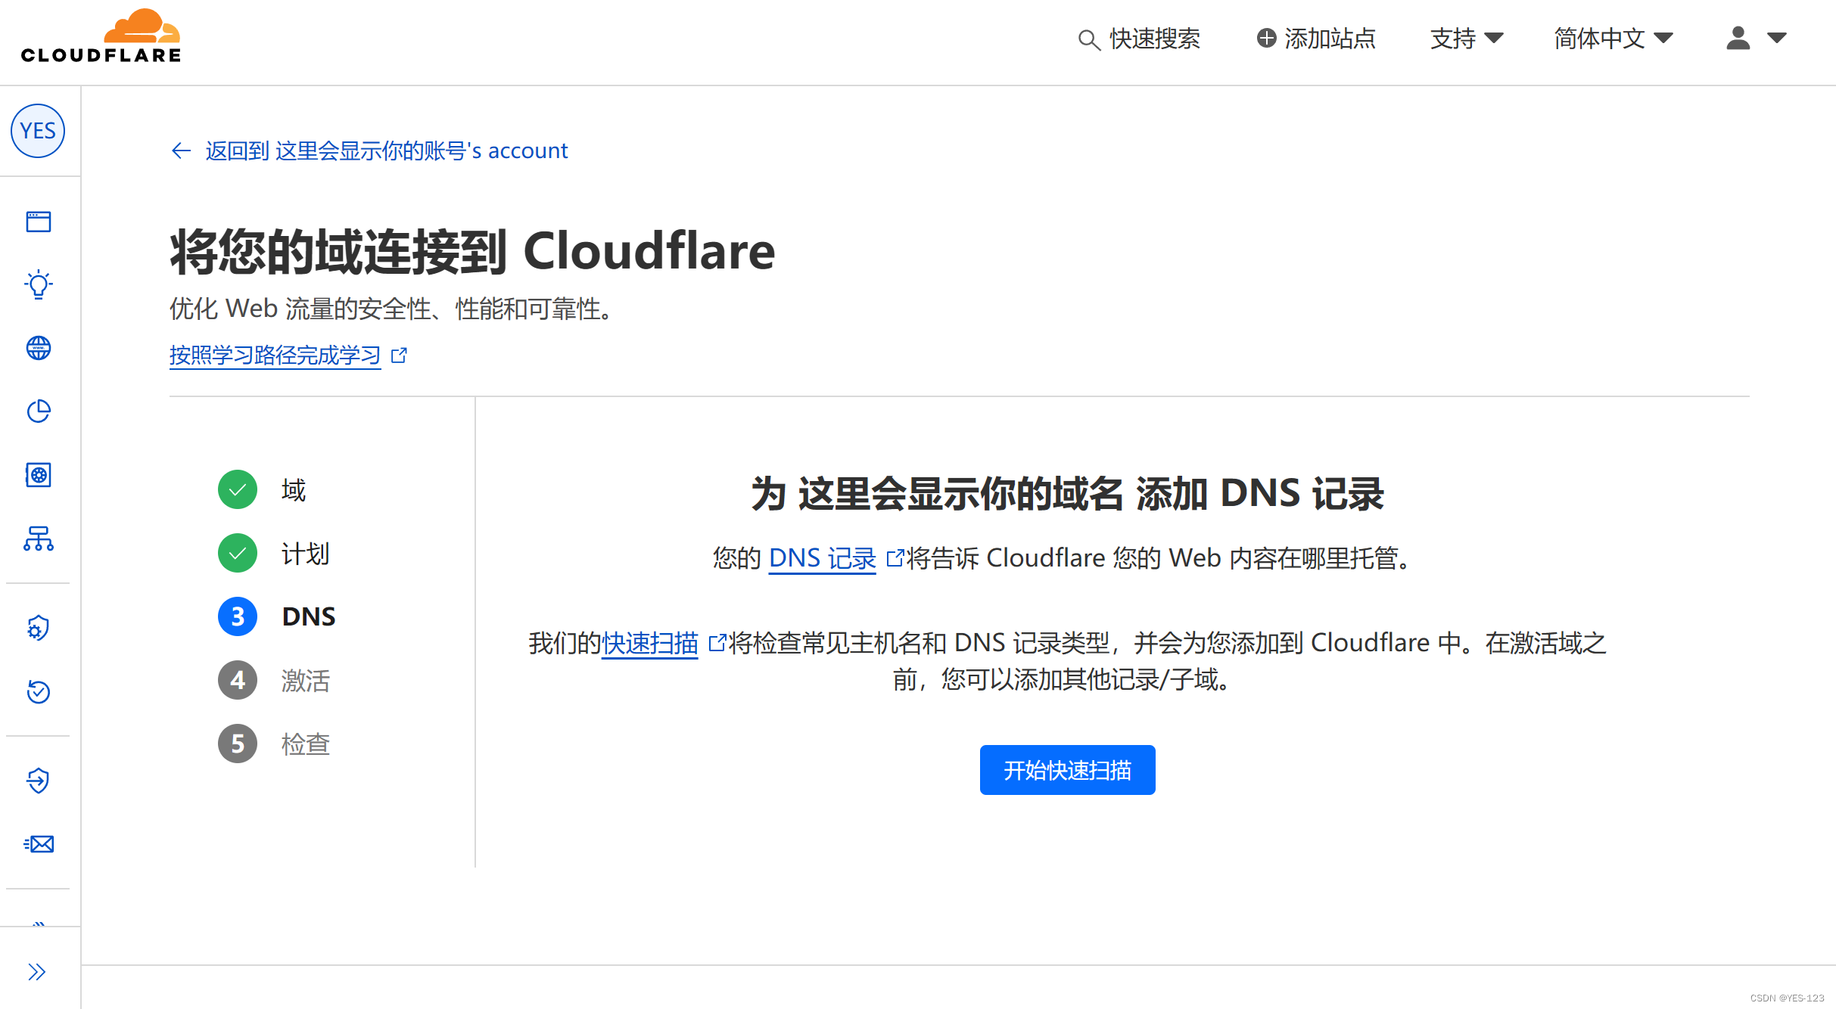This screenshot has height=1009, width=1836.
Task: Click the Cloudflare logo
Action: point(101,36)
